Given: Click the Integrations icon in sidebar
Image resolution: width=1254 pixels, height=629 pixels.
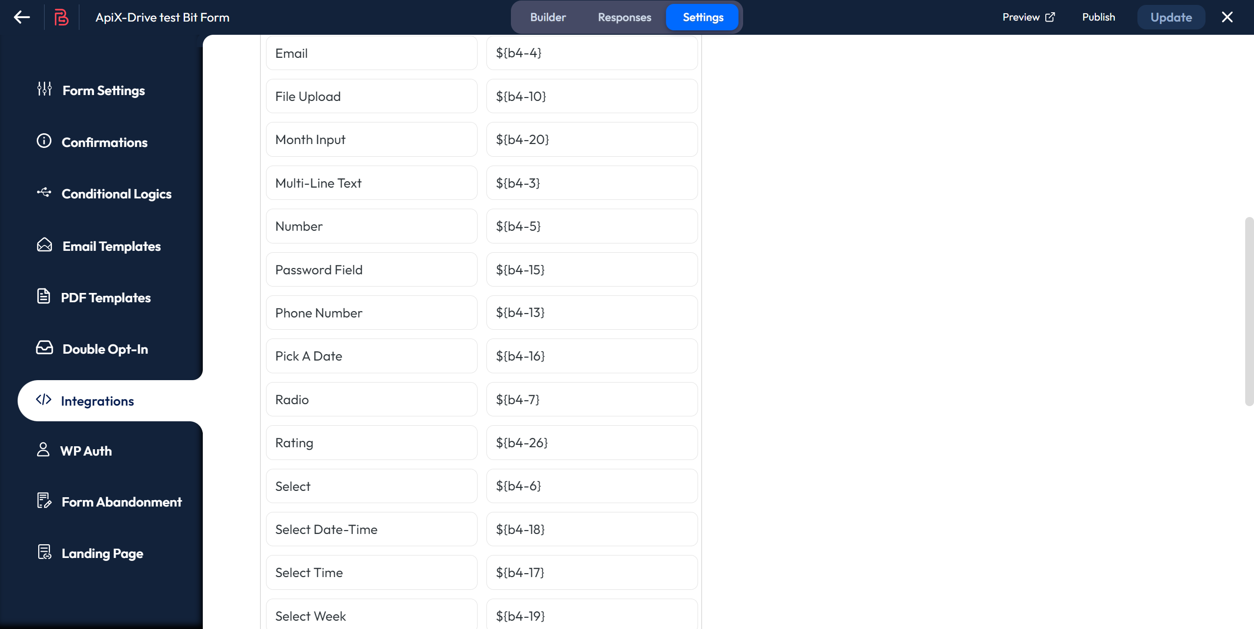Looking at the screenshot, I should coord(44,400).
